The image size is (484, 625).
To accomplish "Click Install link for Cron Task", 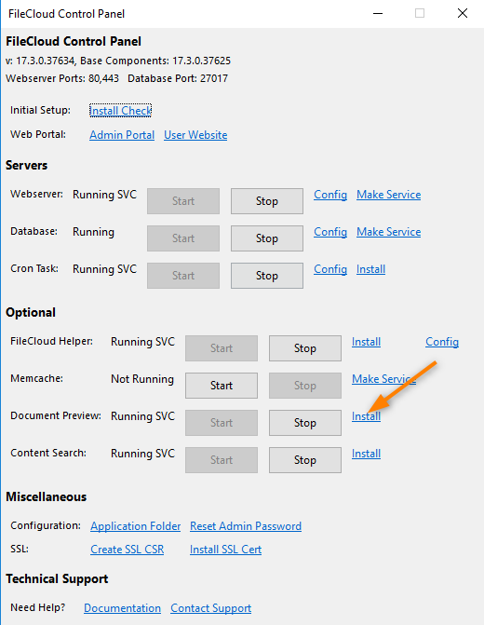I will (370, 269).
